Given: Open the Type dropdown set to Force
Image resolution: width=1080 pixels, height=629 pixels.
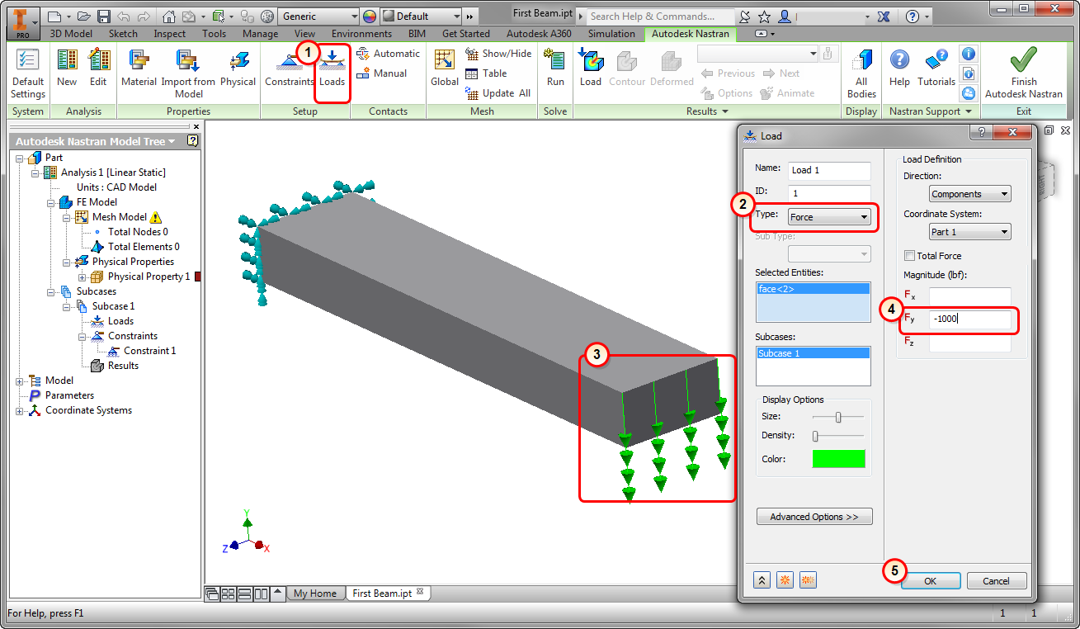Looking at the screenshot, I should coord(829,217).
